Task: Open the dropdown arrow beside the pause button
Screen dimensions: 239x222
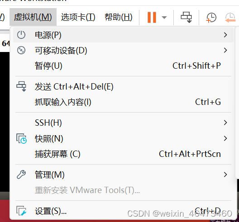Action: [164, 18]
